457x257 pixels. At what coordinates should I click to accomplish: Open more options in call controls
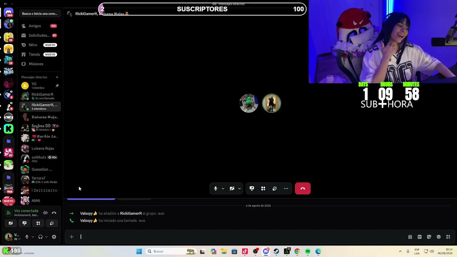coord(286,188)
